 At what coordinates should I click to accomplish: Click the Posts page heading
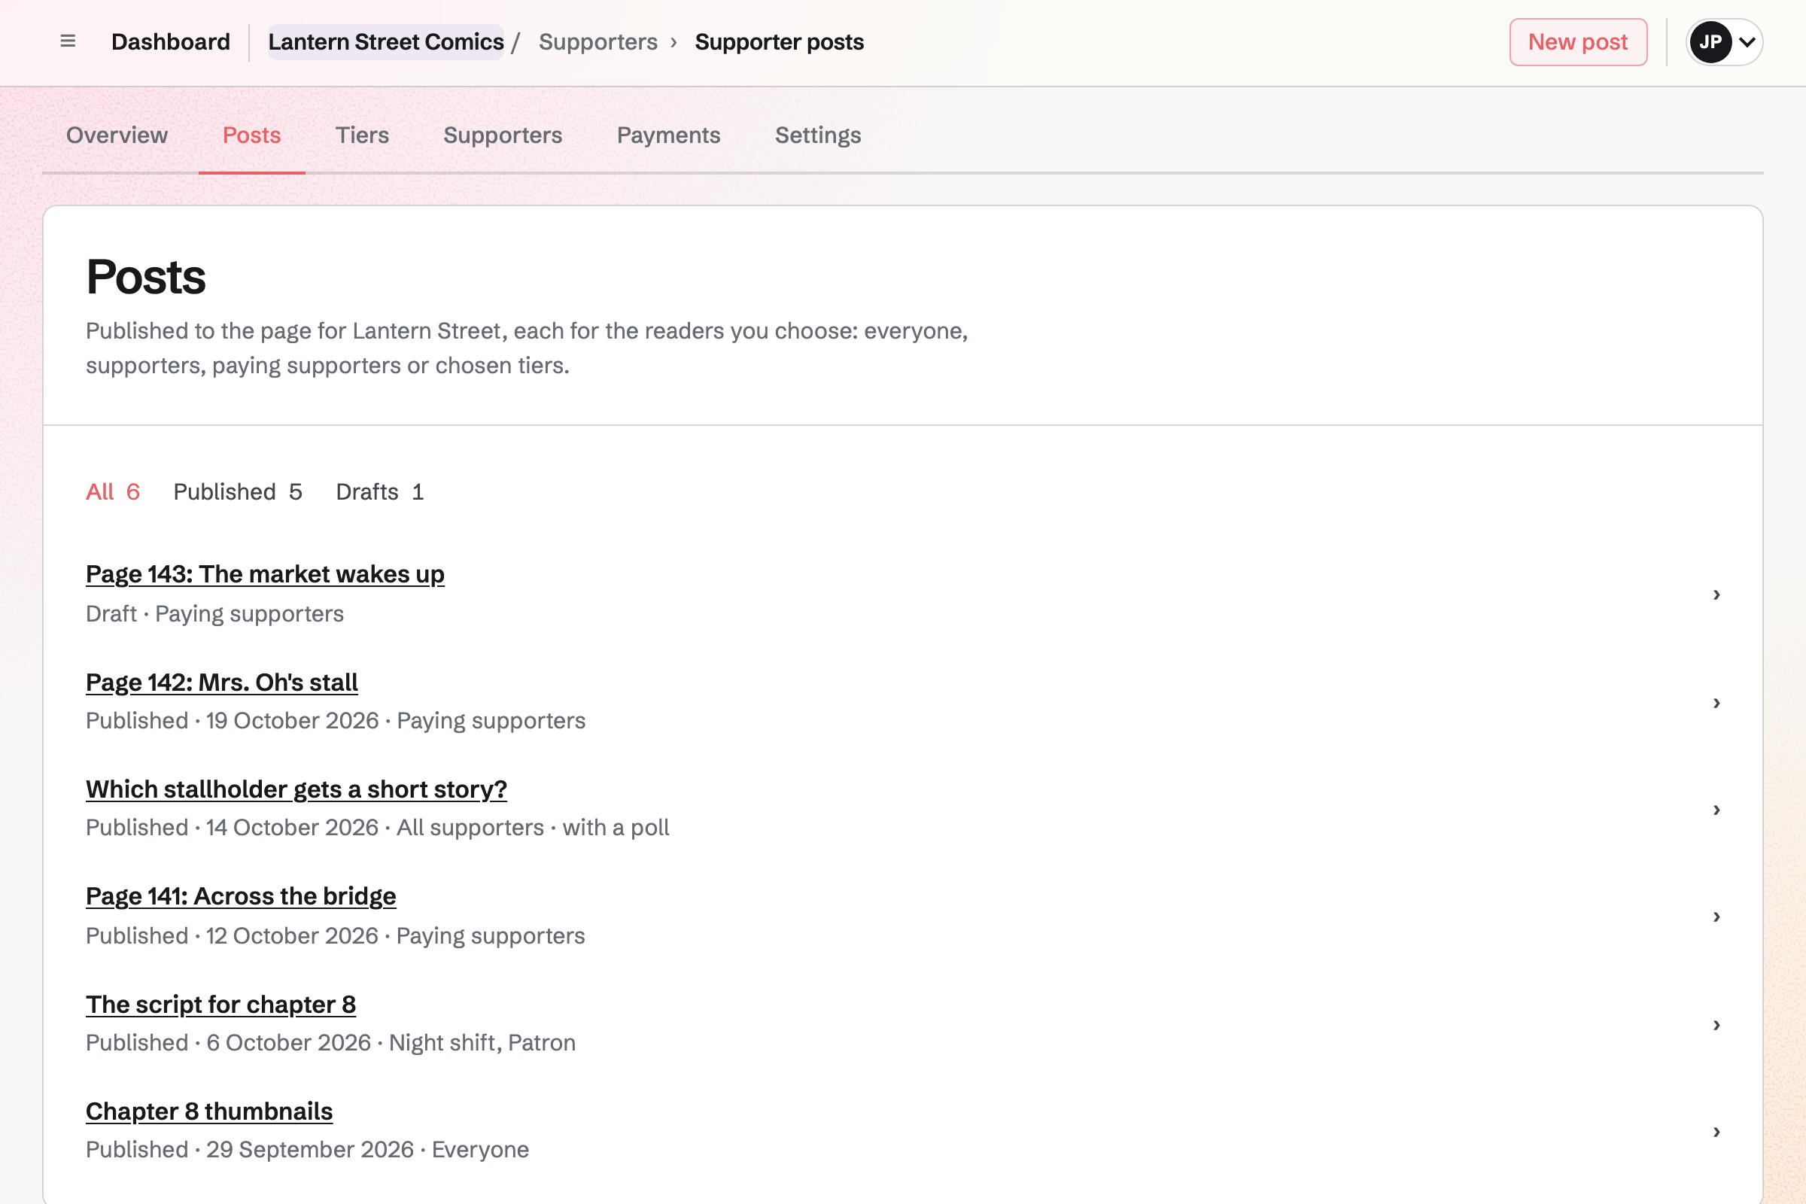click(146, 276)
